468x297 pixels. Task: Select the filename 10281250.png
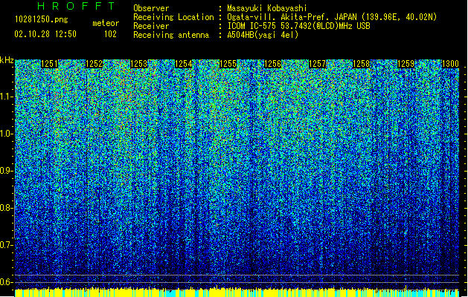pyautogui.click(x=42, y=19)
